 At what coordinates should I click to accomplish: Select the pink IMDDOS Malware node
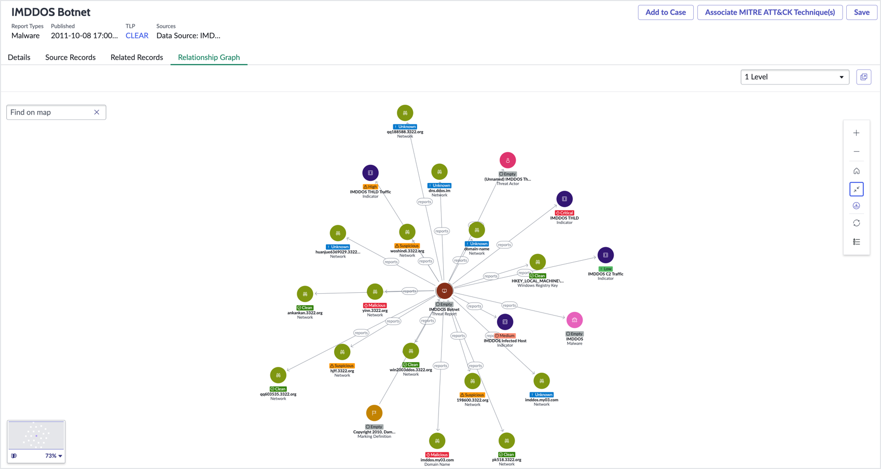coord(574,320)
